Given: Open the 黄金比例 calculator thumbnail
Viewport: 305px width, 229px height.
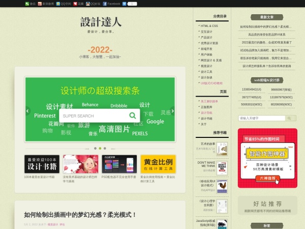Looking at the screenshot, I should tap(158, 164).
